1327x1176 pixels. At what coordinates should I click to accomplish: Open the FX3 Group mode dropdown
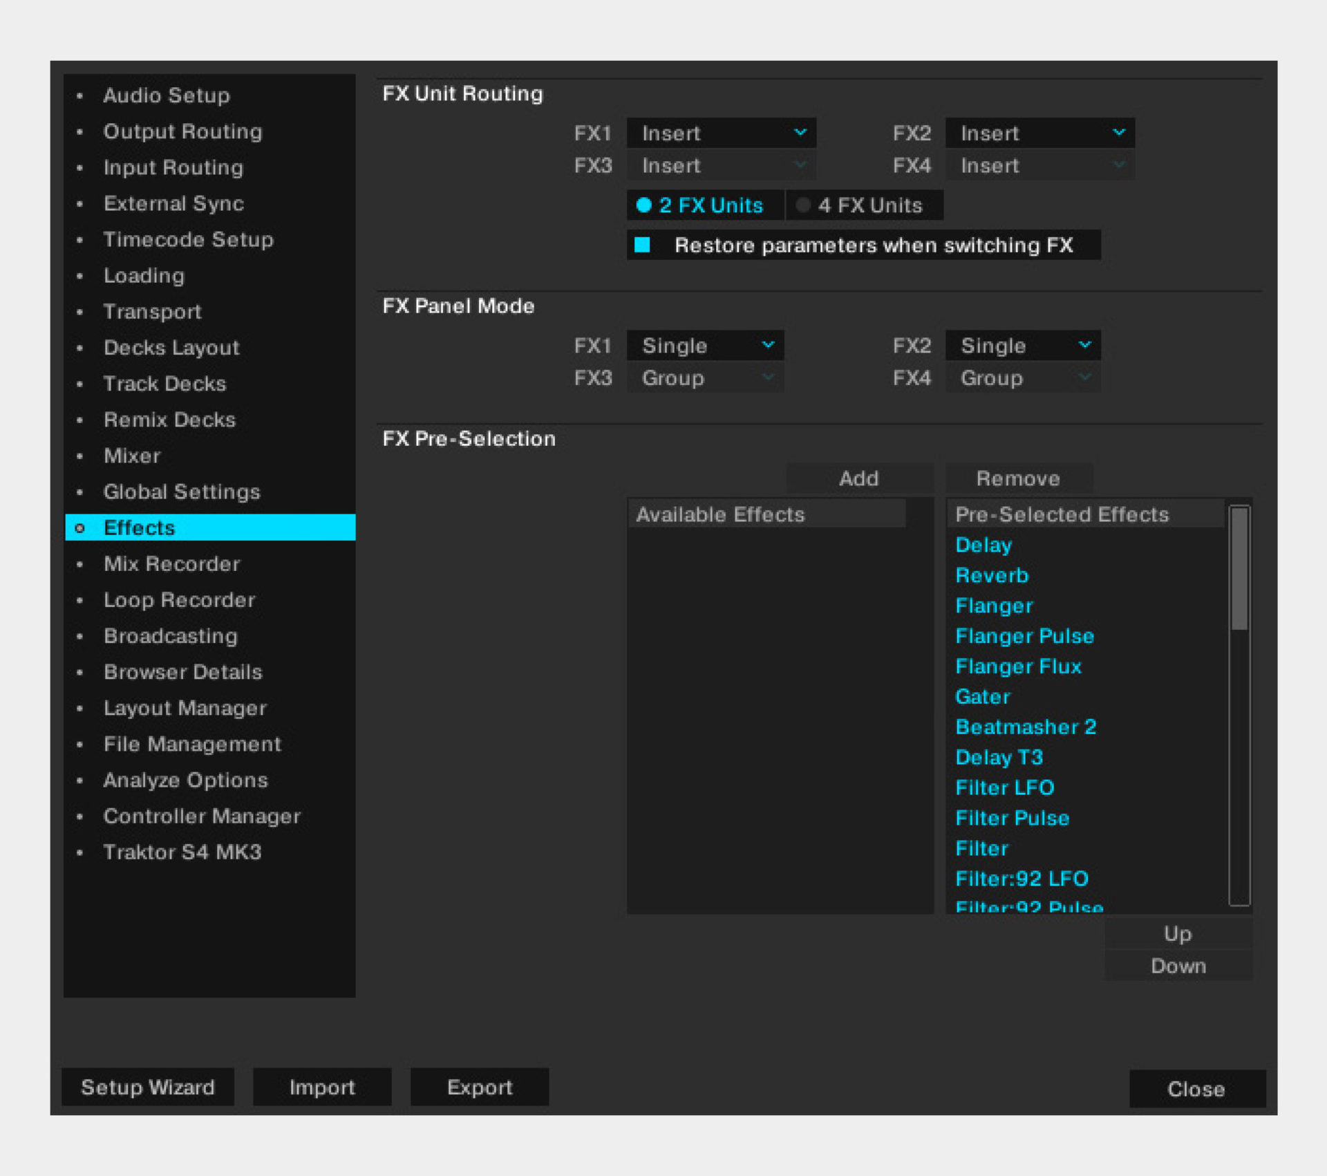(705, 378)
